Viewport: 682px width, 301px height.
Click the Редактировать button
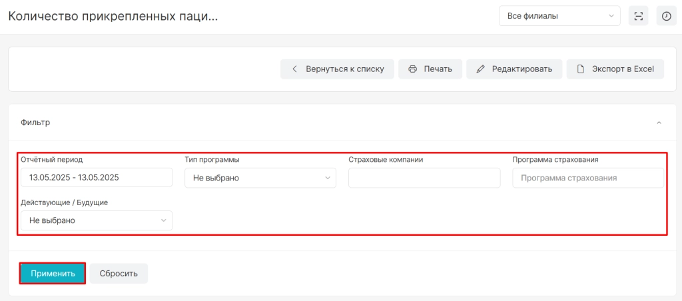(x=514, y=69)
